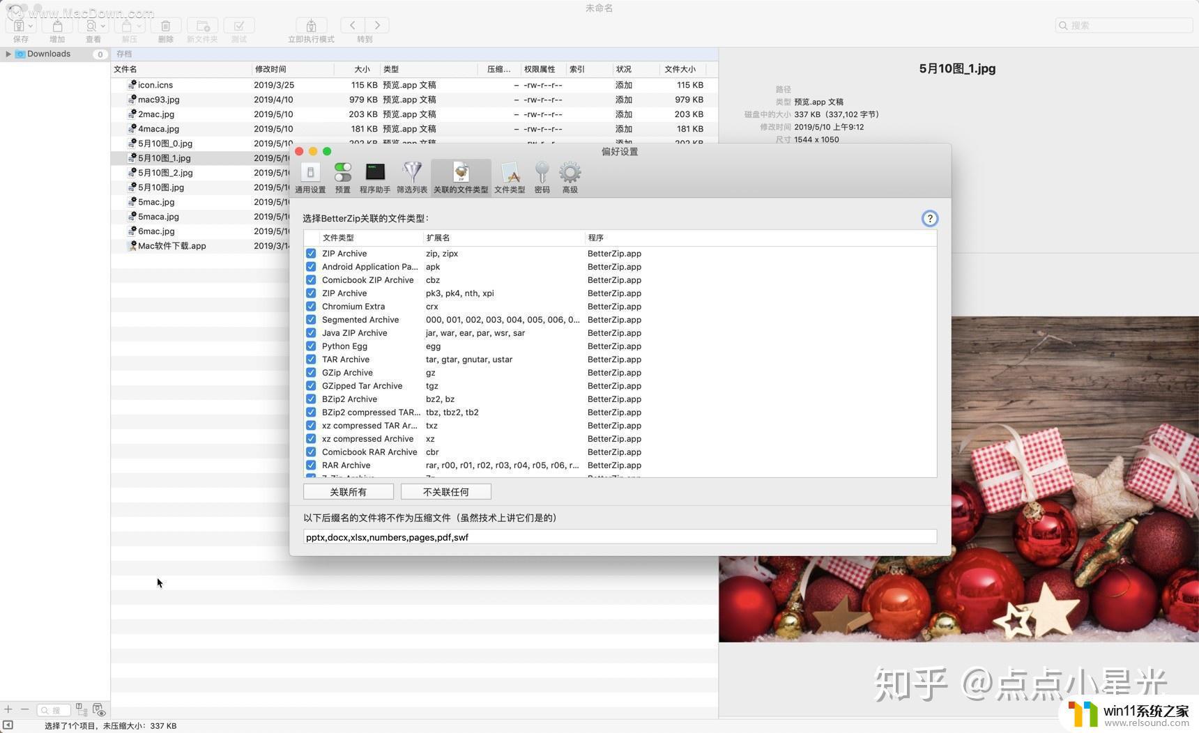
Task: Click the 新文件夹 new folder icon
Action: tap(202, 26)
